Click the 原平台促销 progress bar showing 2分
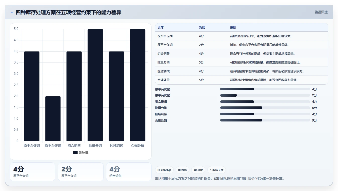Screen dimensions: 338x191 265,95
